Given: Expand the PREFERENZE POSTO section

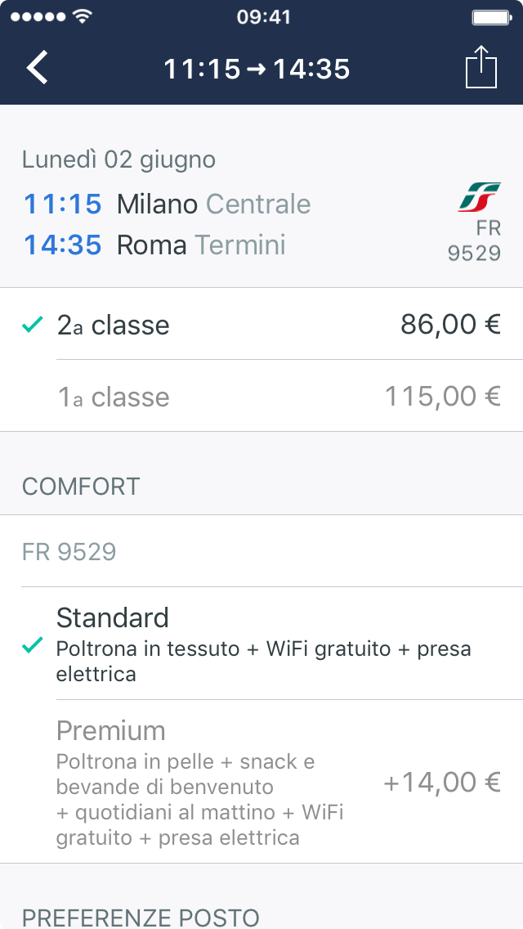Looking at the screenshot, I should pos(261,917).
